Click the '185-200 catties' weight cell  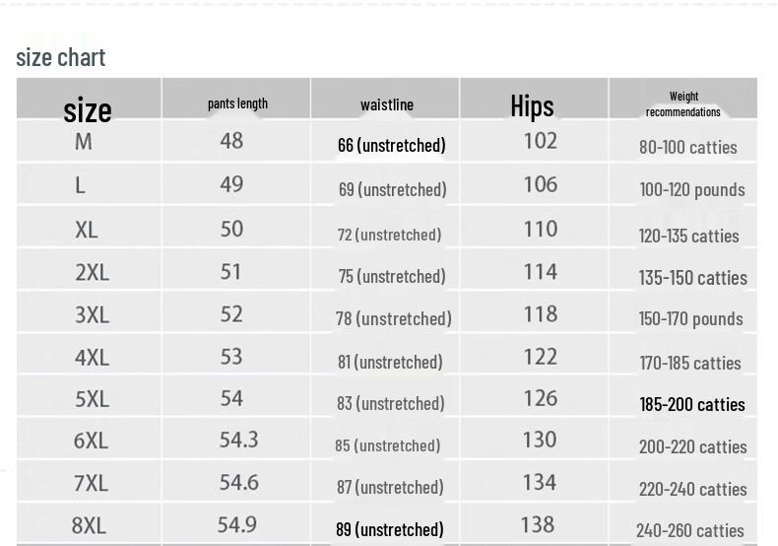click(x=692, y=404)
